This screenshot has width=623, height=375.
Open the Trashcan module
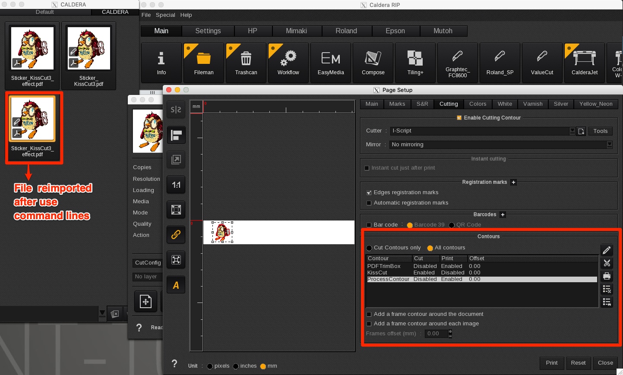pos(246,63)
